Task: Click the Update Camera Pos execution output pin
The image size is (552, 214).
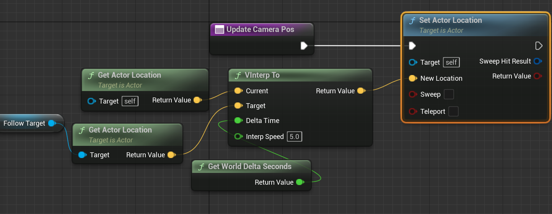Action: point(304,46)
